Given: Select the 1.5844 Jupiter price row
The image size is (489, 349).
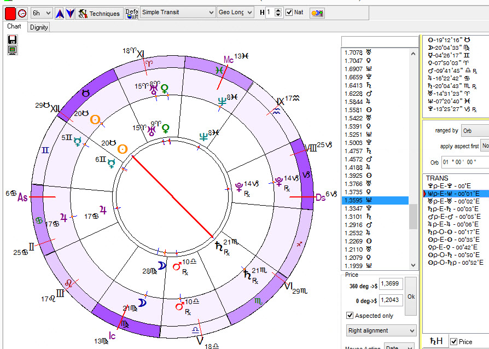Looking at the screenshot, I should 375,102.
